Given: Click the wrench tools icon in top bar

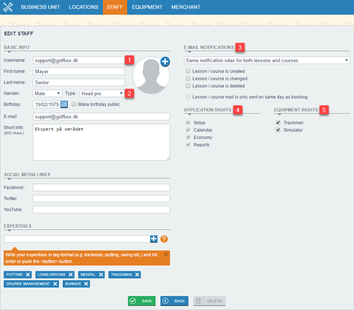Looking at the screenshot, I should pos(8,7).
